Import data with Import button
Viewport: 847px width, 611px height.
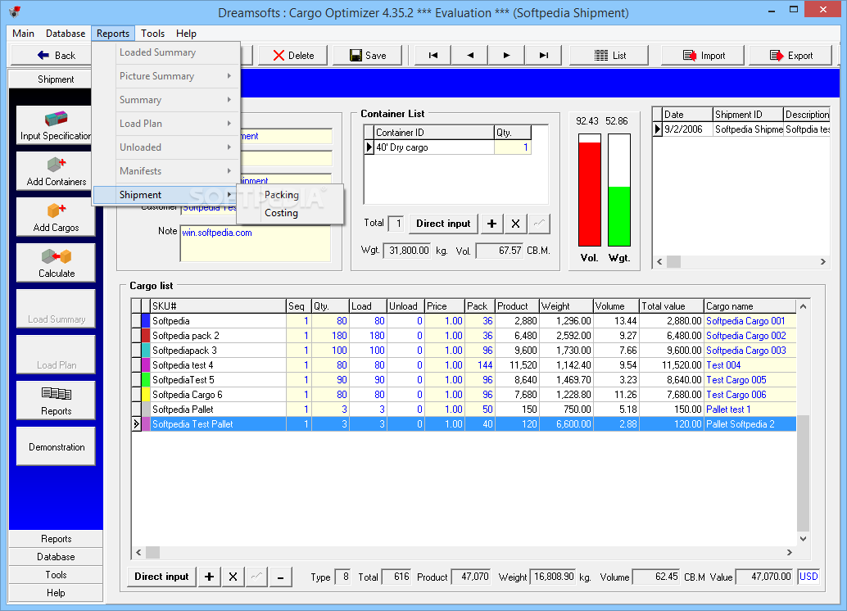click(x=704, y=55)
